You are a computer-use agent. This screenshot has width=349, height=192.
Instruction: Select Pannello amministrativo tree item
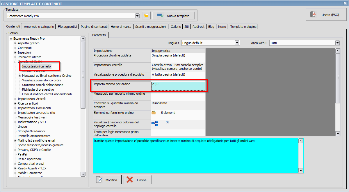coord(34,136)
